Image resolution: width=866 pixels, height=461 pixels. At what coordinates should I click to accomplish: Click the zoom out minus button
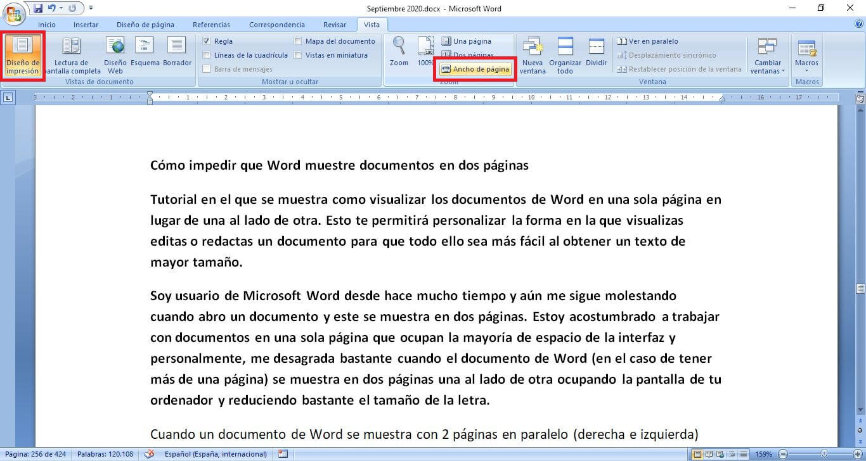tap(782, 454)
